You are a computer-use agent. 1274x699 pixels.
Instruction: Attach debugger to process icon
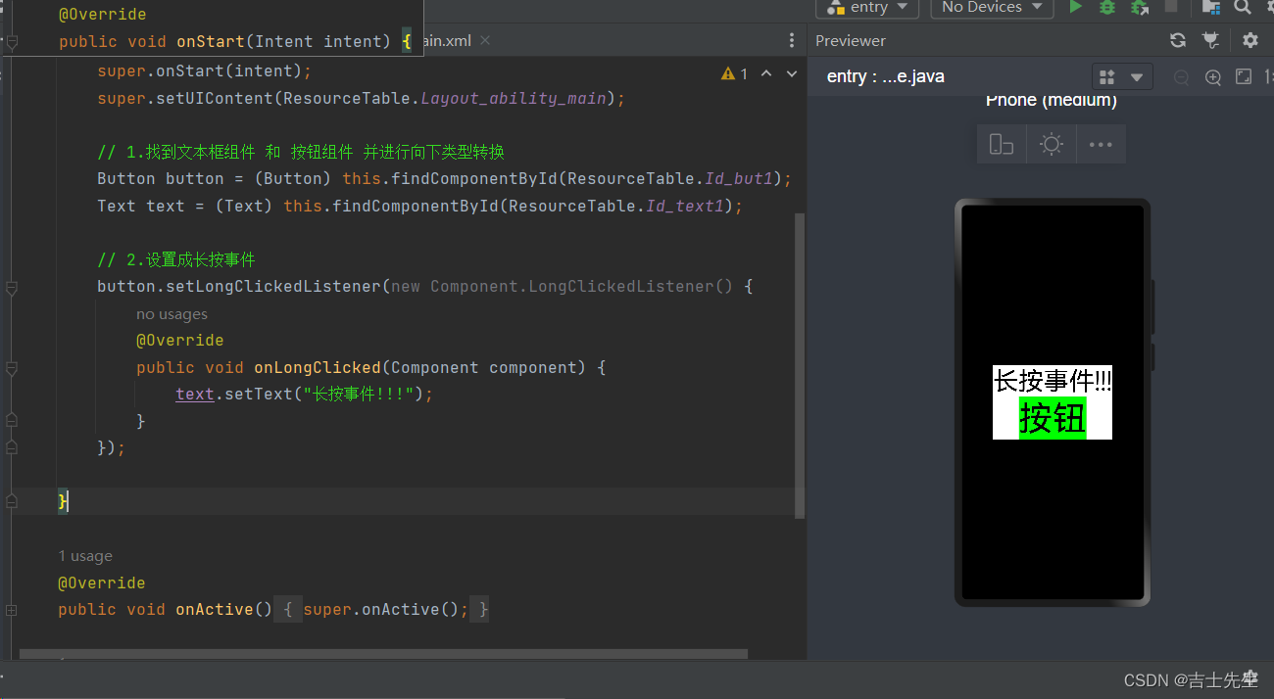[1140, 7]
